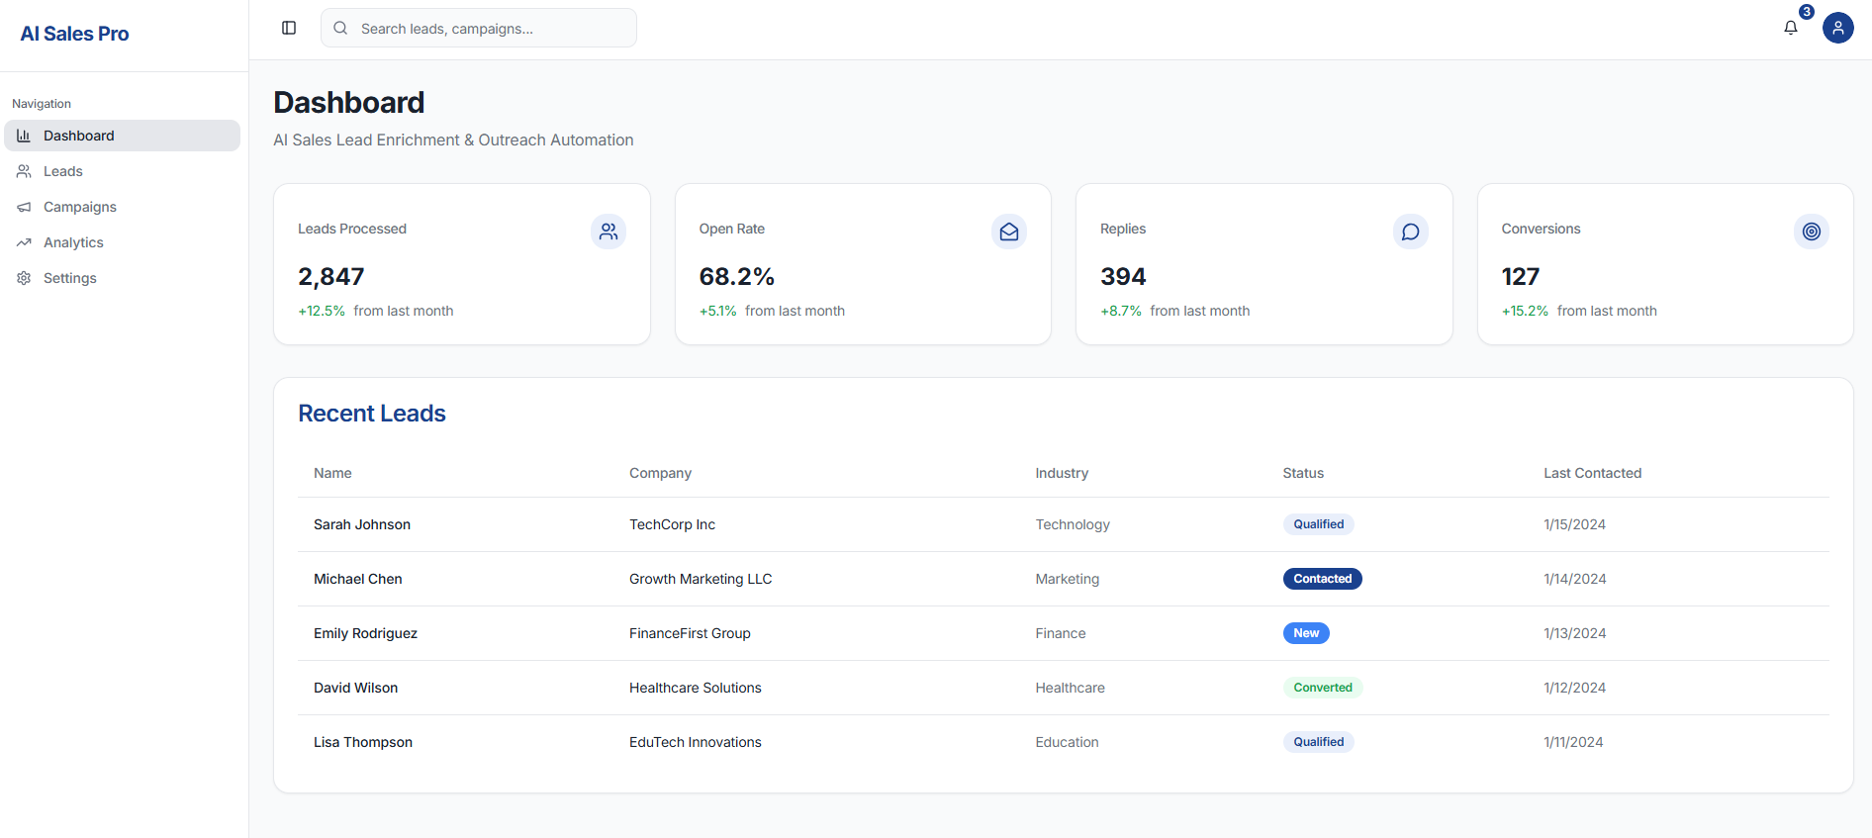Click the Converted badge for David Wilson
The height and width of the screenshot is (838, 1872).
[1322, 688]
